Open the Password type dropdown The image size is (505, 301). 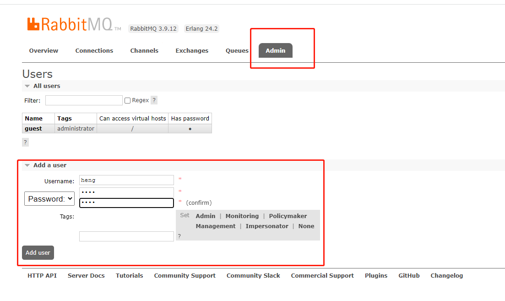point(49,199)
